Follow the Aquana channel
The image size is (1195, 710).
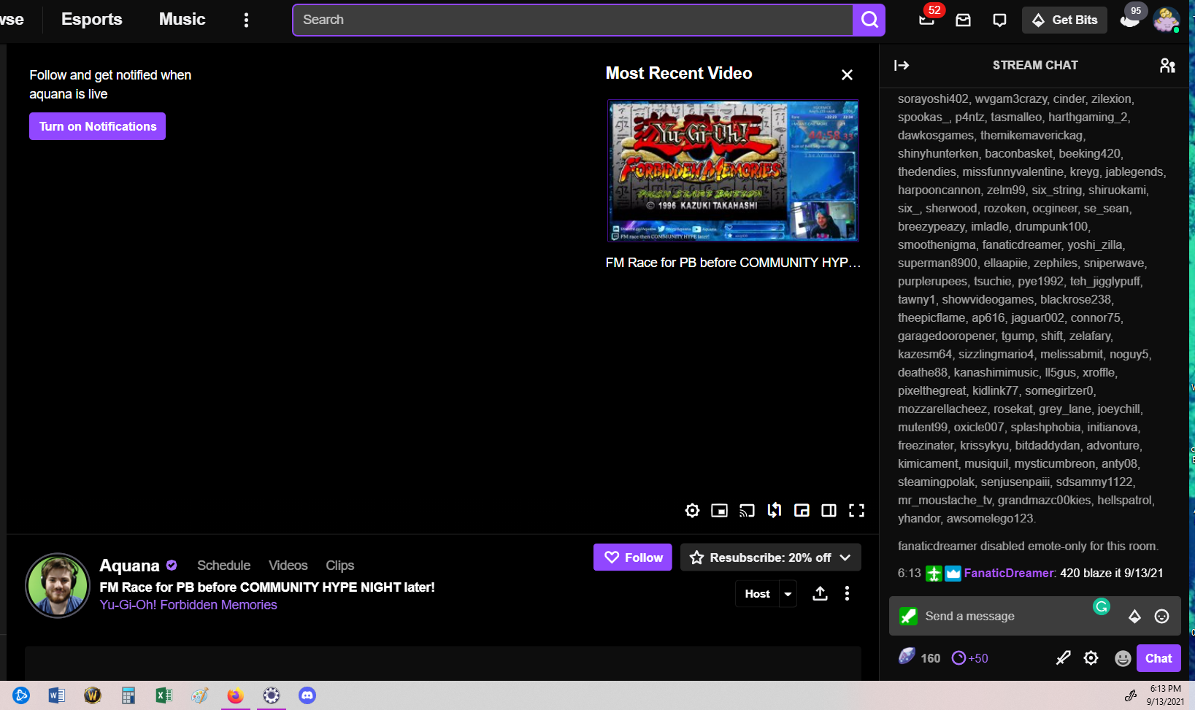coord(632,557)
